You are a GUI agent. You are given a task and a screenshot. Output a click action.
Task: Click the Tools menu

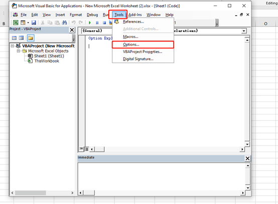[118, 14]
